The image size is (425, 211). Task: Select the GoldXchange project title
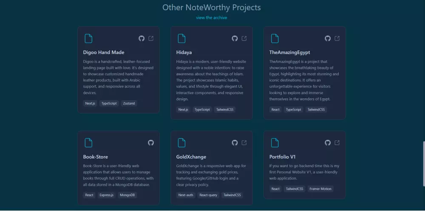(191, 157)
